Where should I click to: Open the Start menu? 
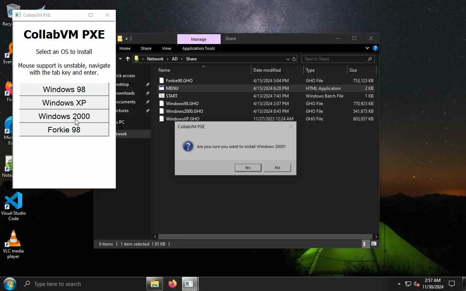(x=10, y=284)
